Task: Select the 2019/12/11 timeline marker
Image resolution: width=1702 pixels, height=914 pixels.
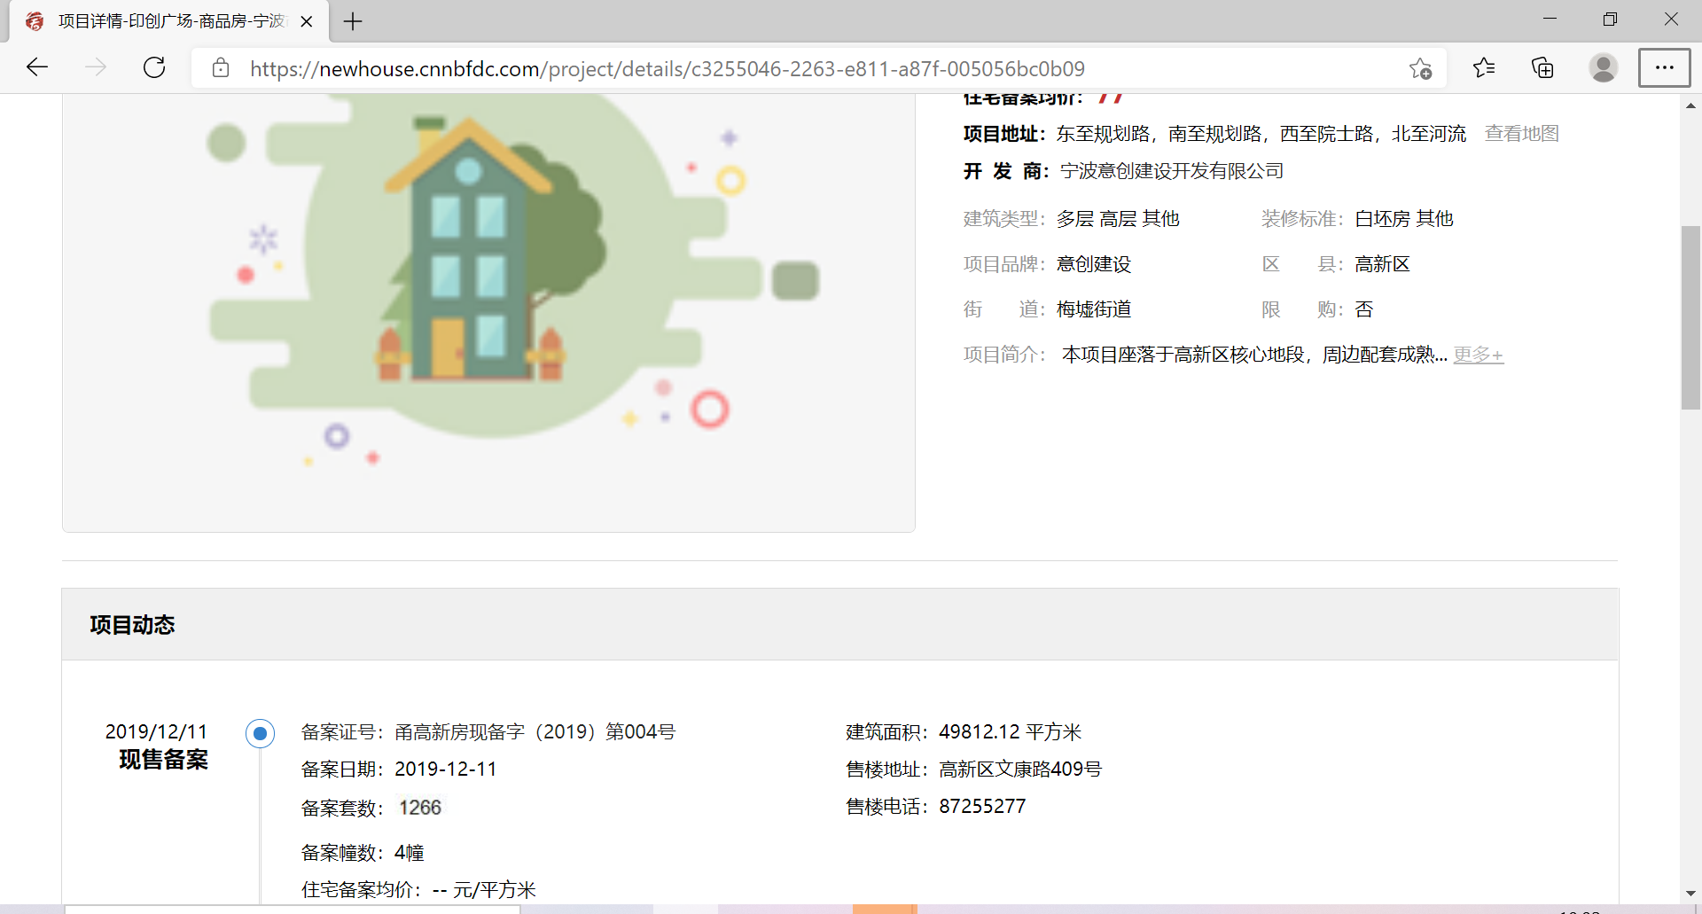Action: [260, 733]
